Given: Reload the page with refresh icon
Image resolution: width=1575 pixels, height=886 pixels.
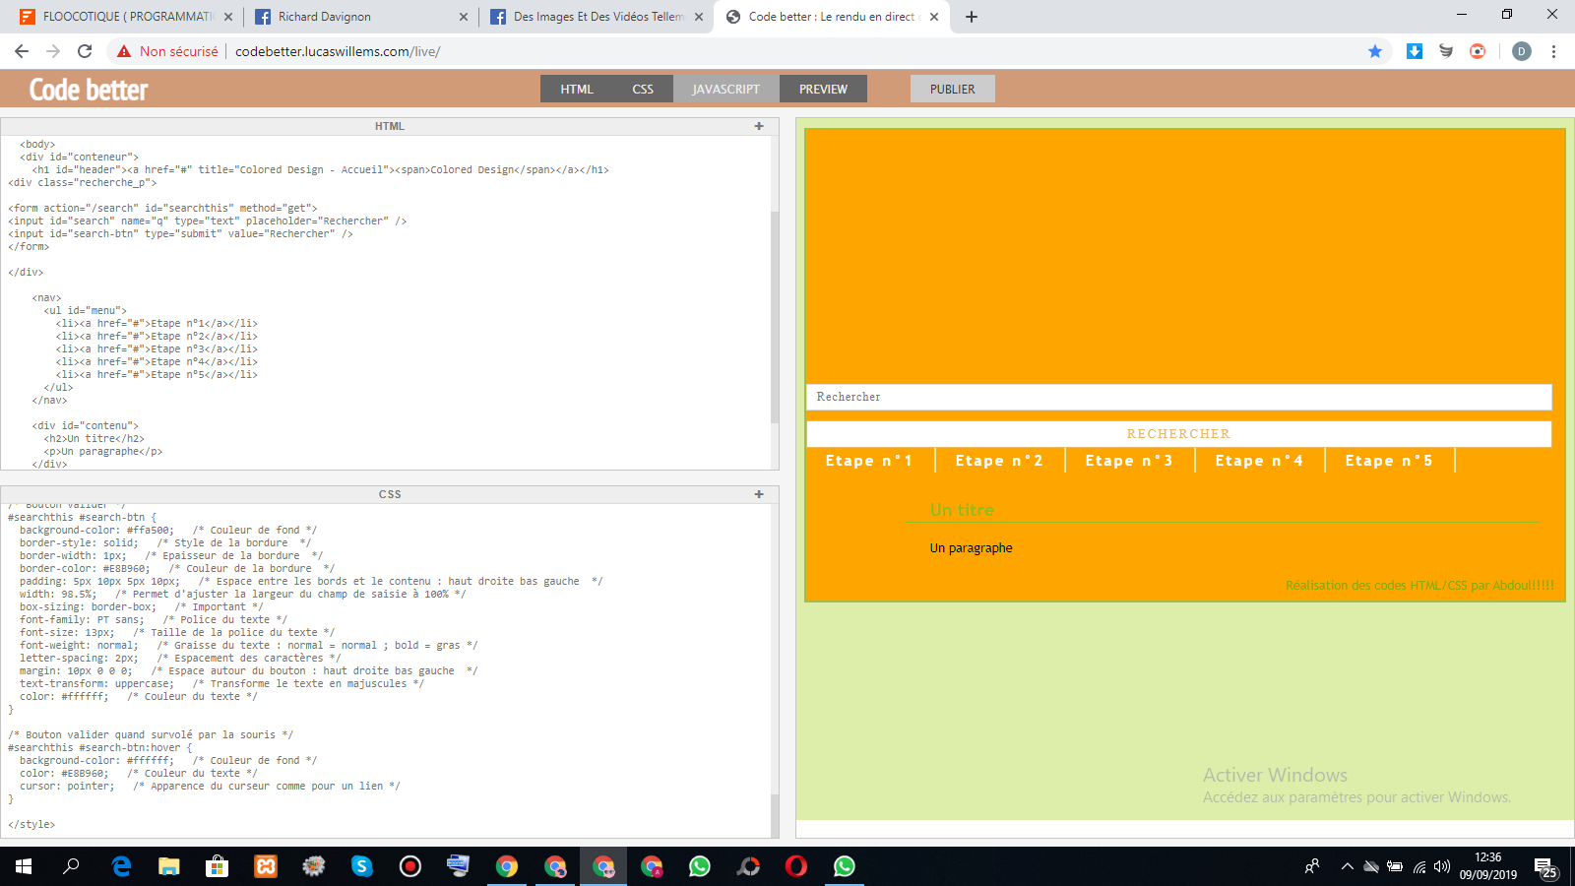Looking at the screenshot, I should click(85, 51).
